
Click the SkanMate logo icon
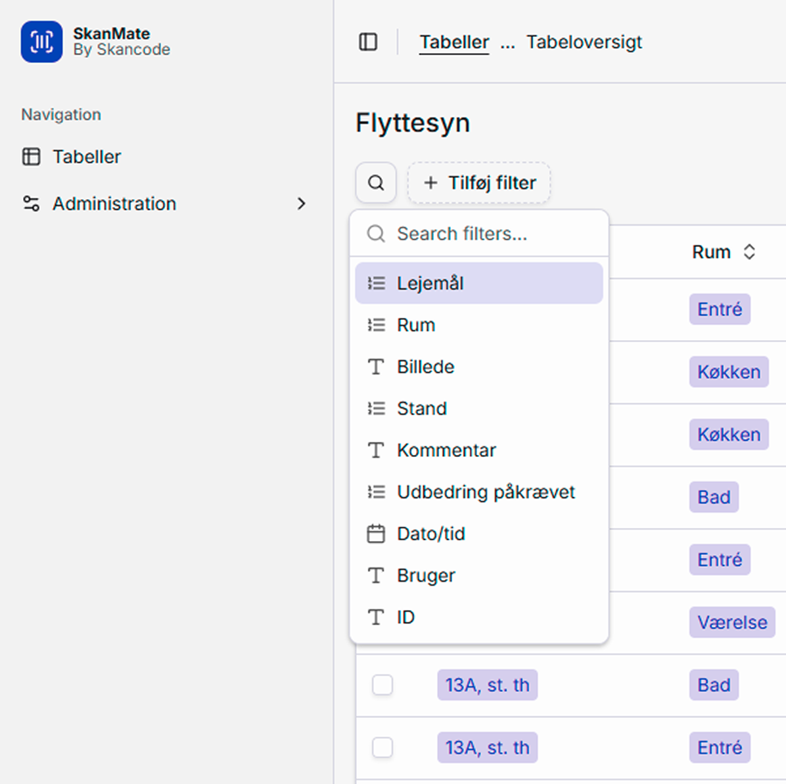[x=41, y=41]
